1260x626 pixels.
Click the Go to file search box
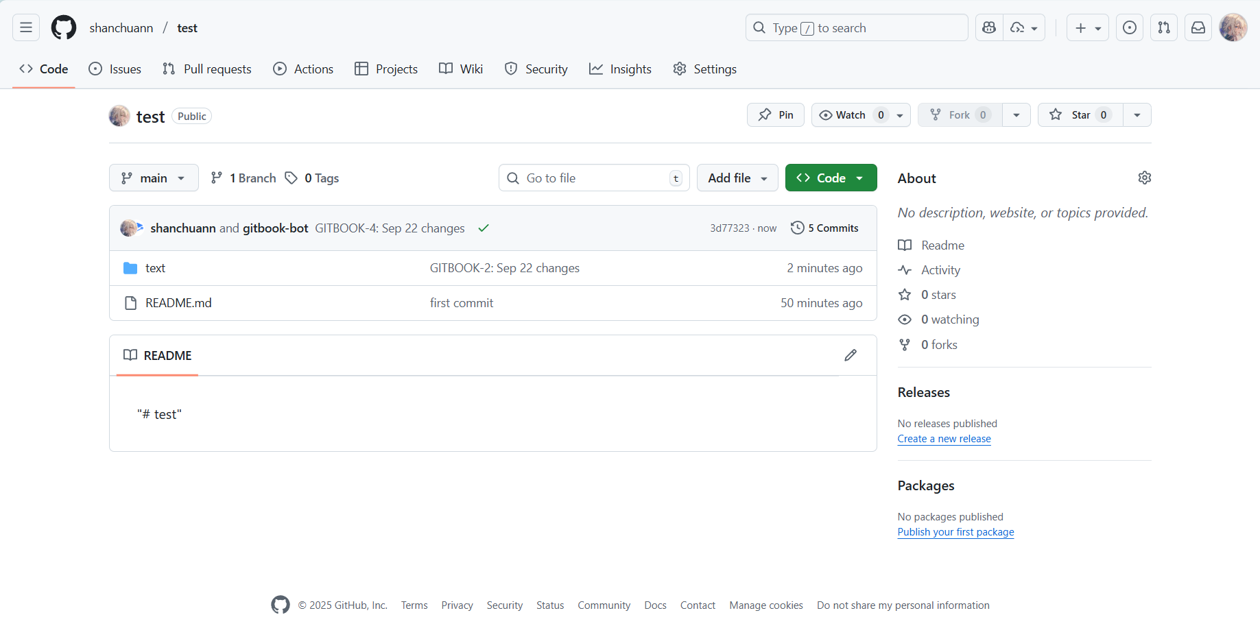[x=594, y=178]
